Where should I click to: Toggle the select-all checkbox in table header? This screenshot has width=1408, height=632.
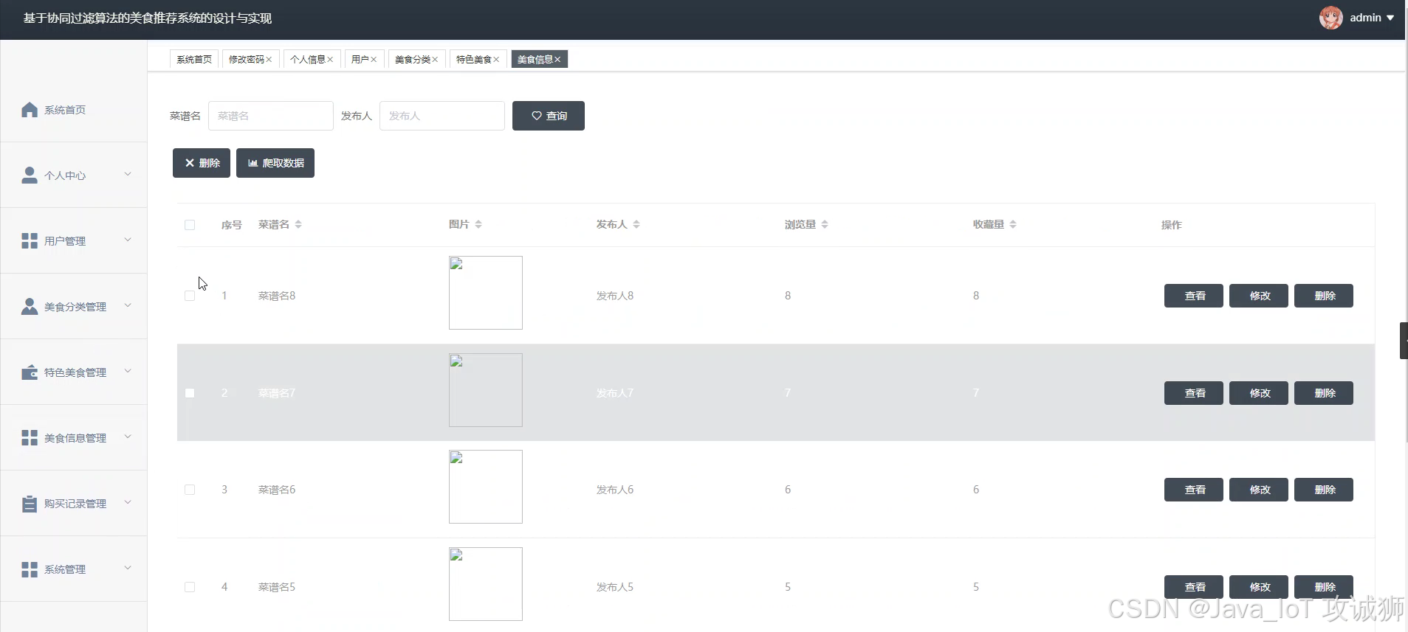coord(190,225)
